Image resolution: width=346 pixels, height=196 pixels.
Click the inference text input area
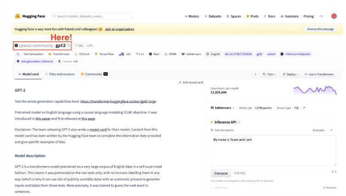coord(273,150)
